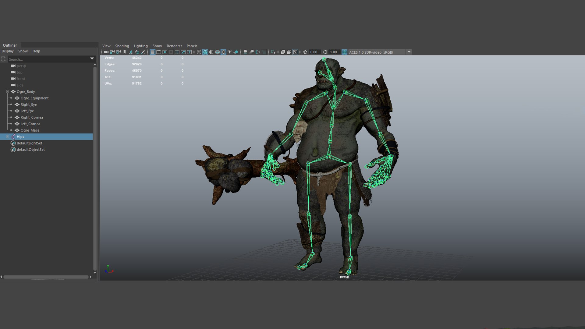This screenshot has height=329, width=585.
Task: Switch viewport to Wireframe display
Action: (x=199, y=52)
